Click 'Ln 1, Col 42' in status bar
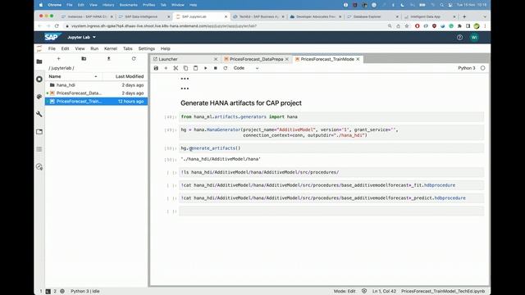The height and width of the screenshot is (295, 525). click(x=384, y=292)
